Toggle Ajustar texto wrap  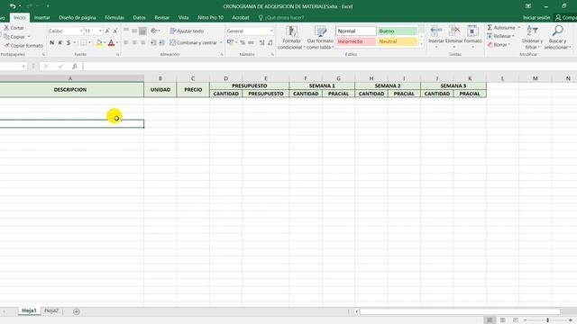coord(187,31)
